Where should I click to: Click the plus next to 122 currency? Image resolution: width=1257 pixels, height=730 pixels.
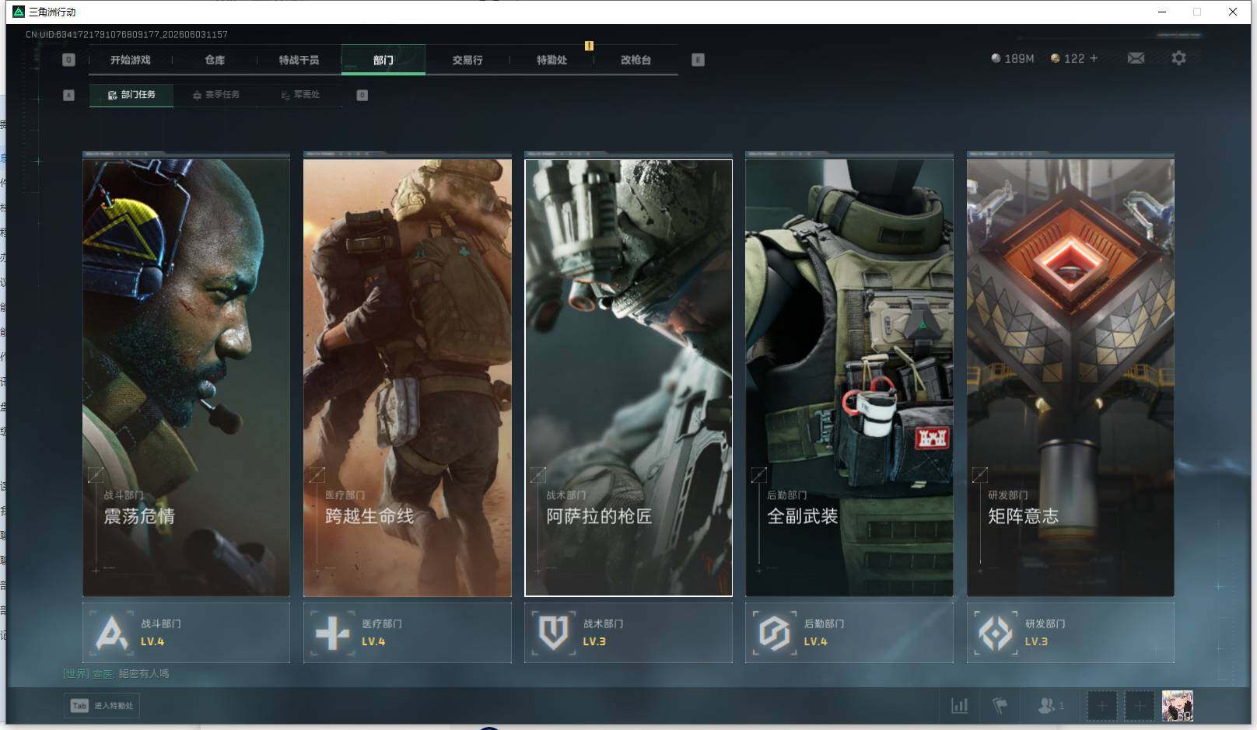(1094, 58)
